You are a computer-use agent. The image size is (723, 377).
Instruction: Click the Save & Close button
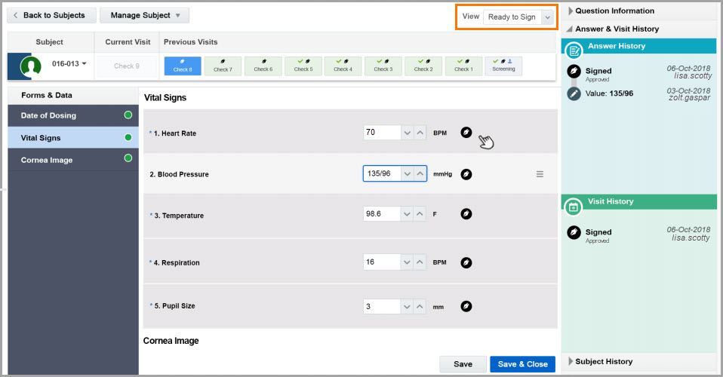(522, 364)
